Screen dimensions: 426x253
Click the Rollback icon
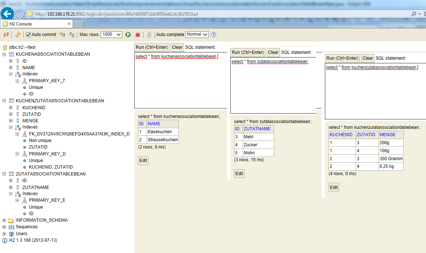(x=62, y=35)
